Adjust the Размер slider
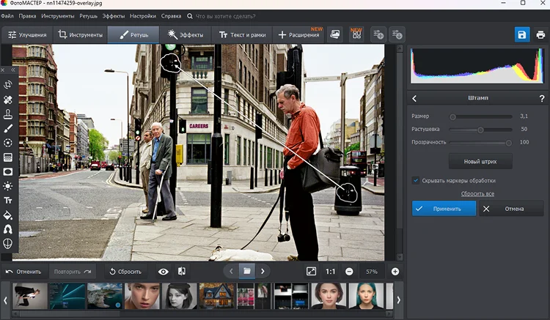Screen dimensions: 550x320 point(480,116)
